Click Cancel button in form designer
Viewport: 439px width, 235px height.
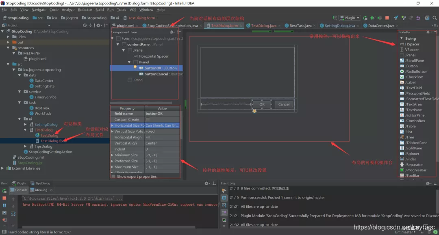(x=284, y=104)
